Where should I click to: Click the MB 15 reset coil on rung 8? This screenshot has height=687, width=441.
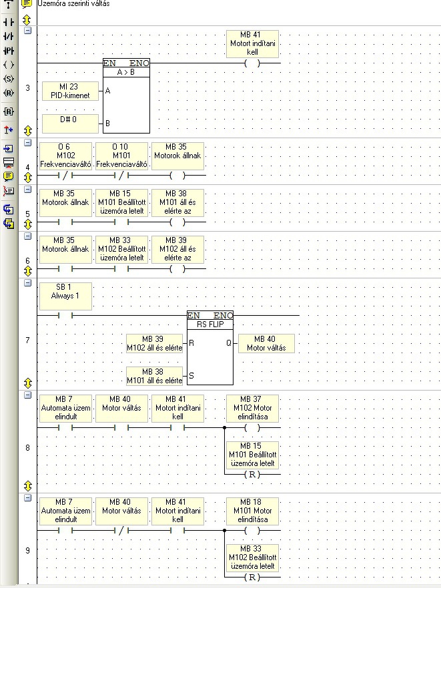coord(252,475)
